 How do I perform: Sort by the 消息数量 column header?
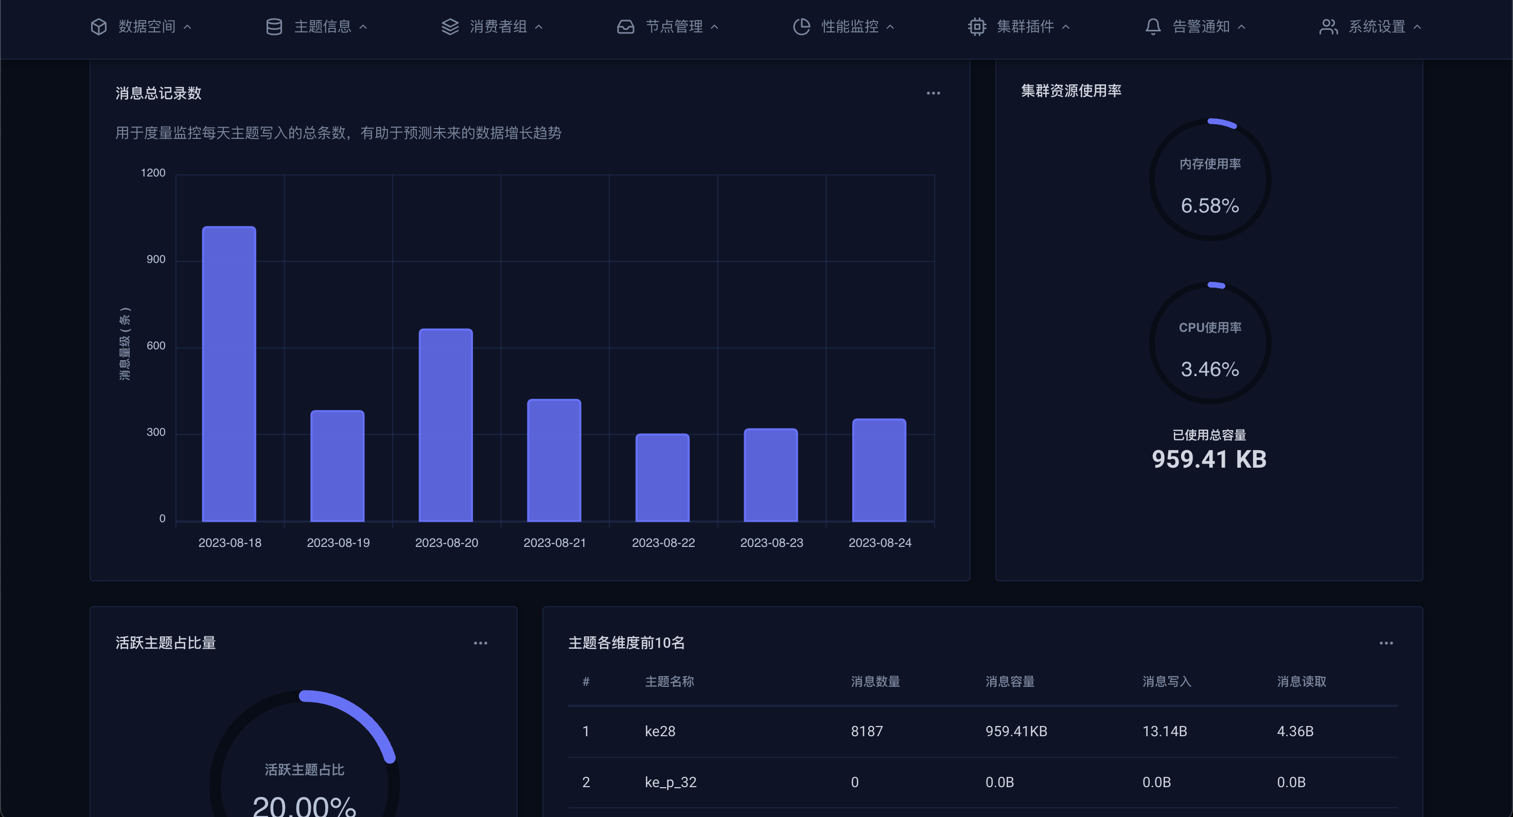pyautogui.click(x=875, y=681)
